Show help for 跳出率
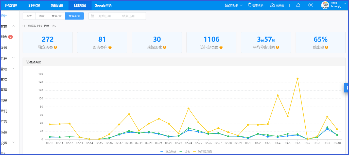Viewport: 349px width, 155px height. click(x=327, y=47)
